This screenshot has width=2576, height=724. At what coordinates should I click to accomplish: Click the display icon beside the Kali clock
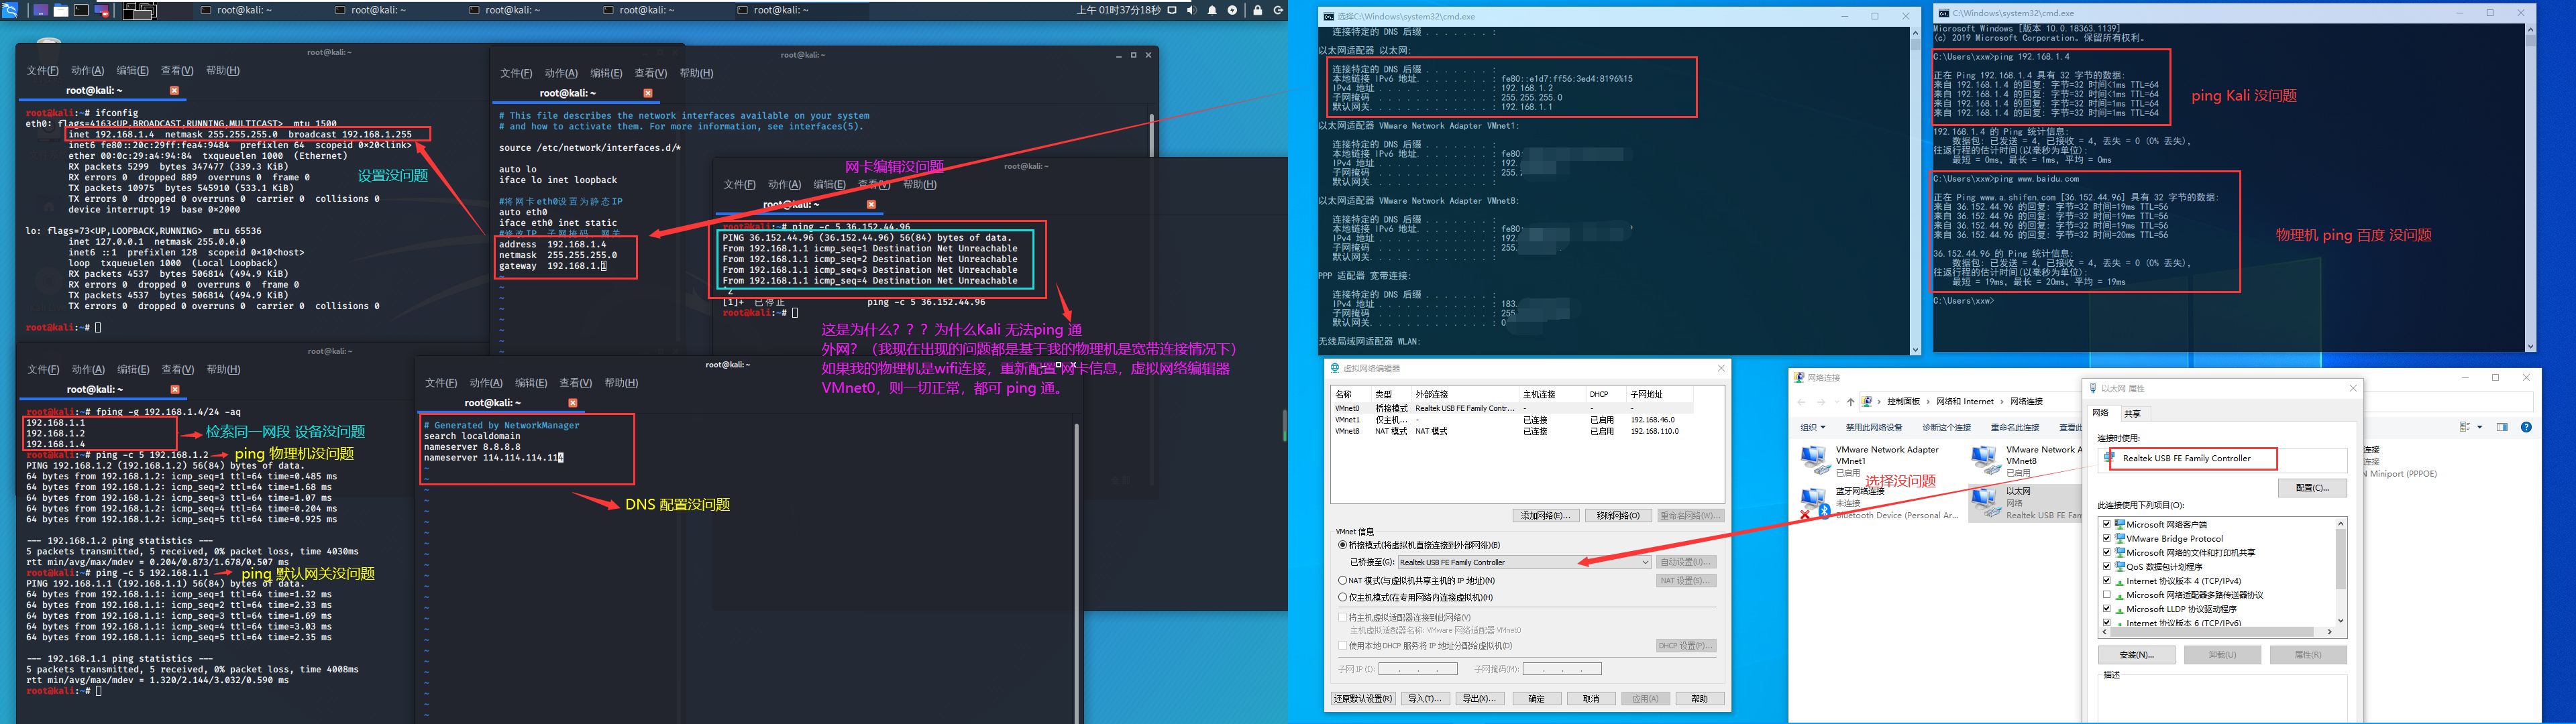1172,10
